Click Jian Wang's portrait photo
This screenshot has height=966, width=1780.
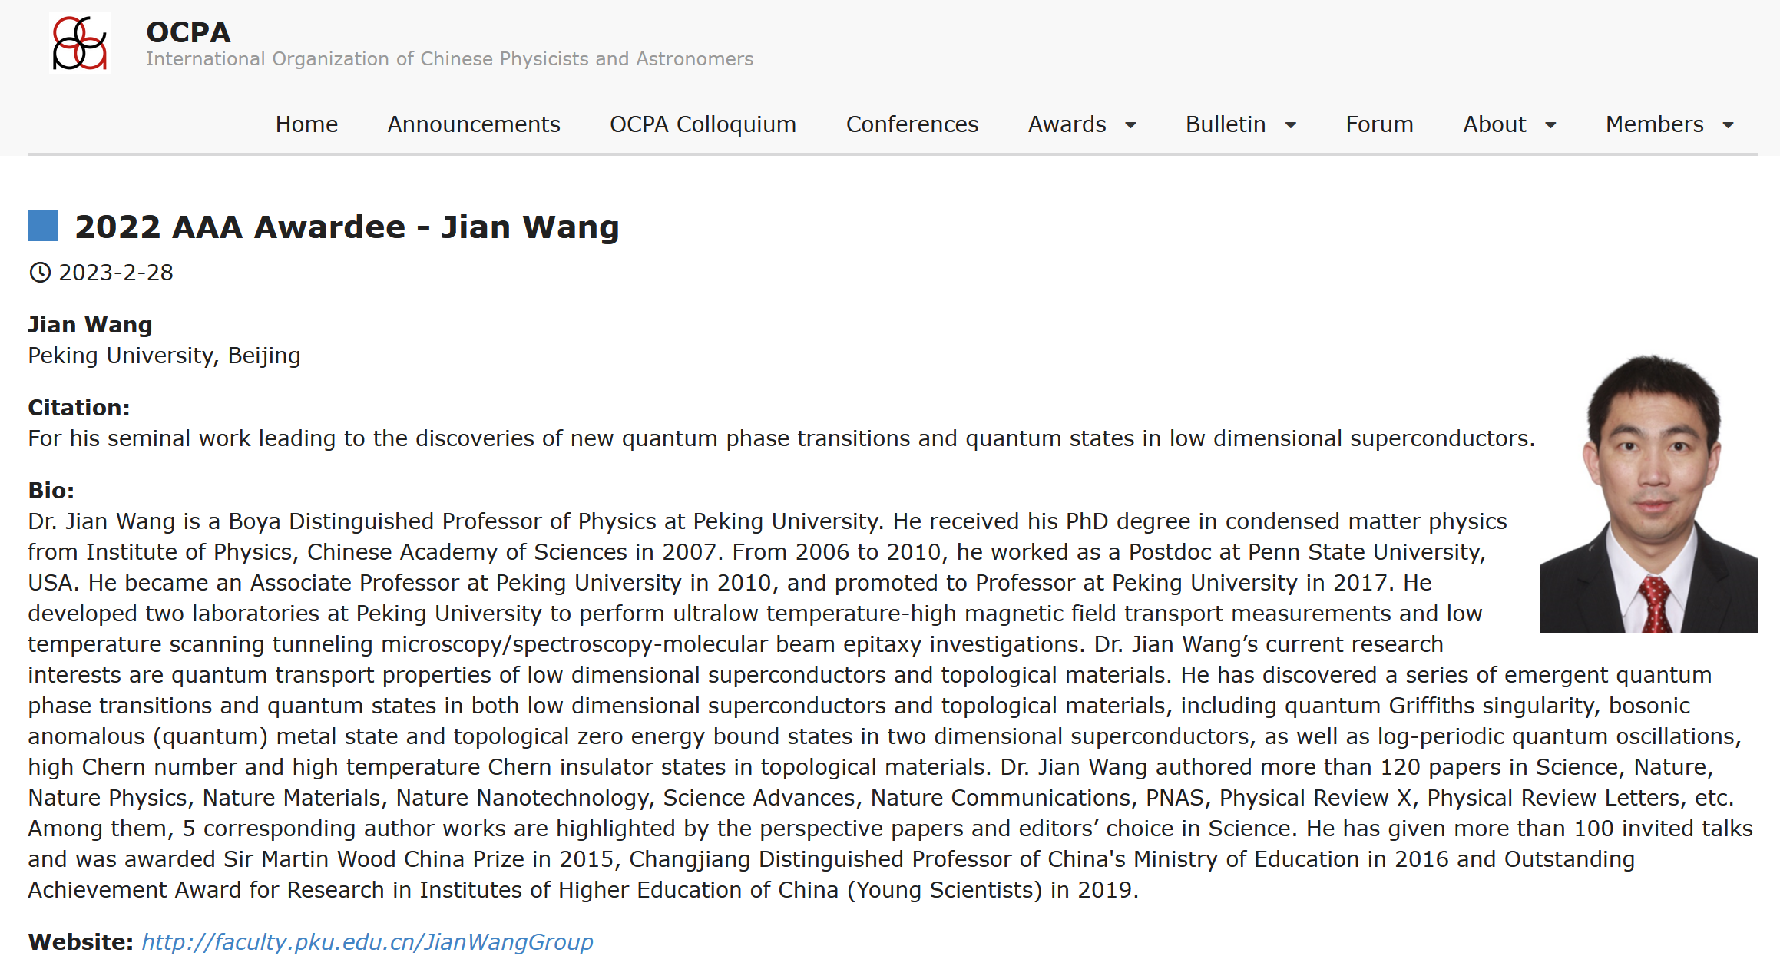pos(1649,494)
